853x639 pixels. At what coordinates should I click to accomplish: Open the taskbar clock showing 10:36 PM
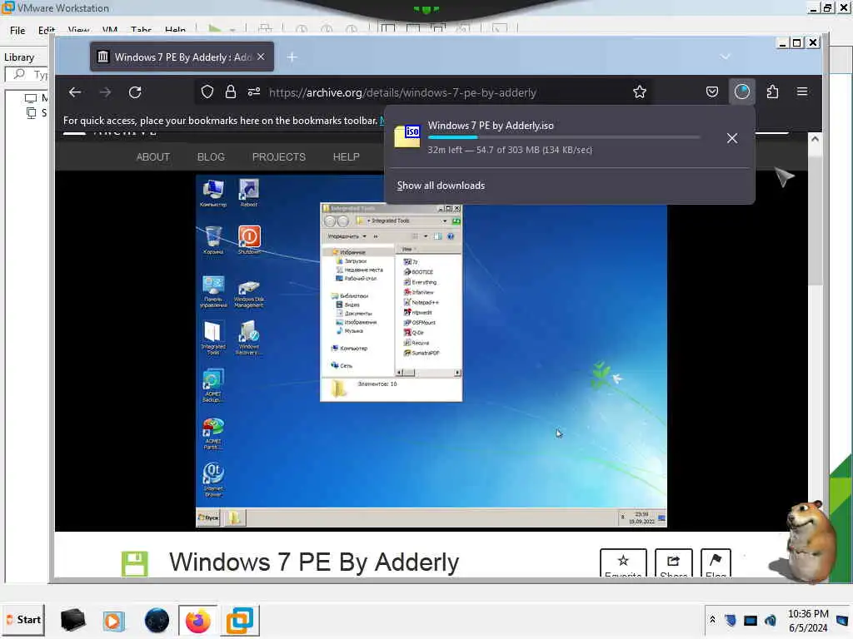coord(808,620)
